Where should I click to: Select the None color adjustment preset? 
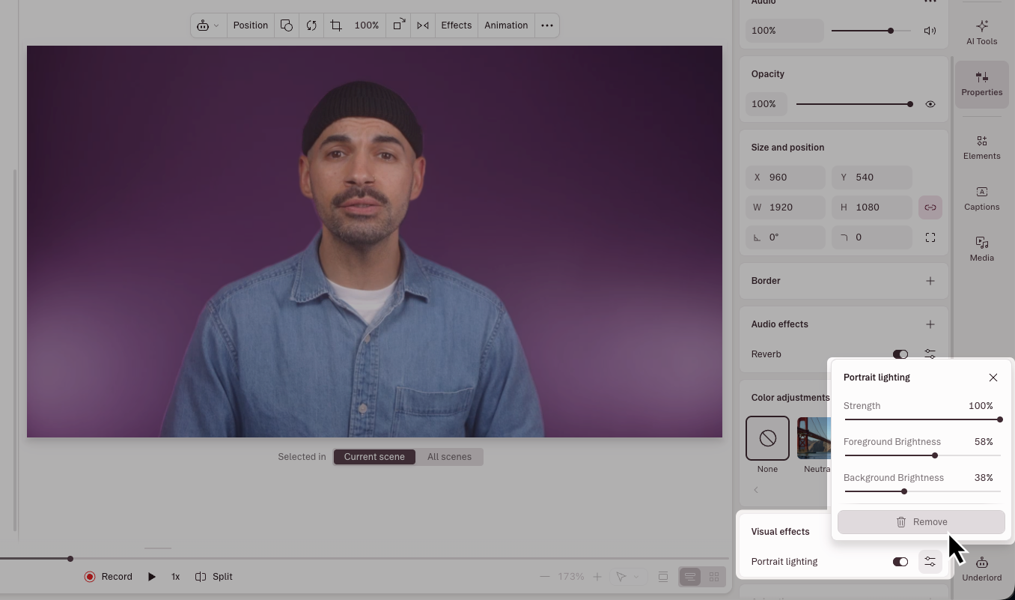pyautogui.click(x=767, y=438)
